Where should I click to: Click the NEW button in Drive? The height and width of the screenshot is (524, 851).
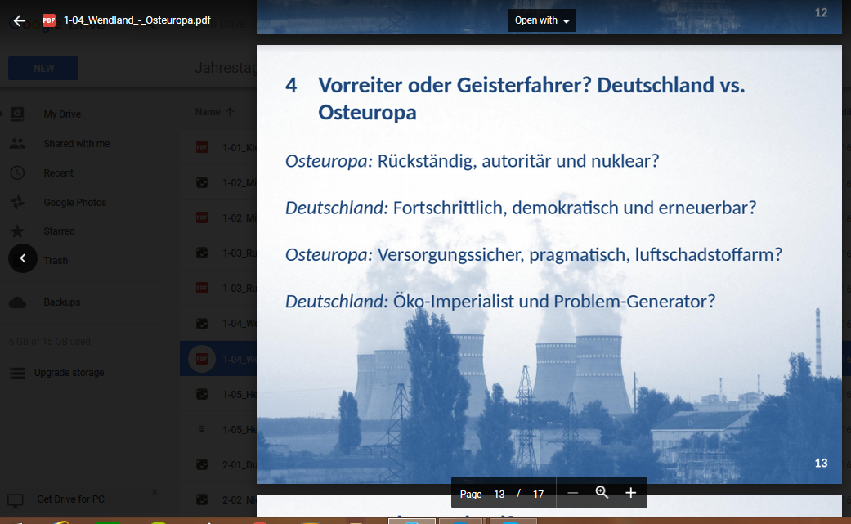pos(43,69)
